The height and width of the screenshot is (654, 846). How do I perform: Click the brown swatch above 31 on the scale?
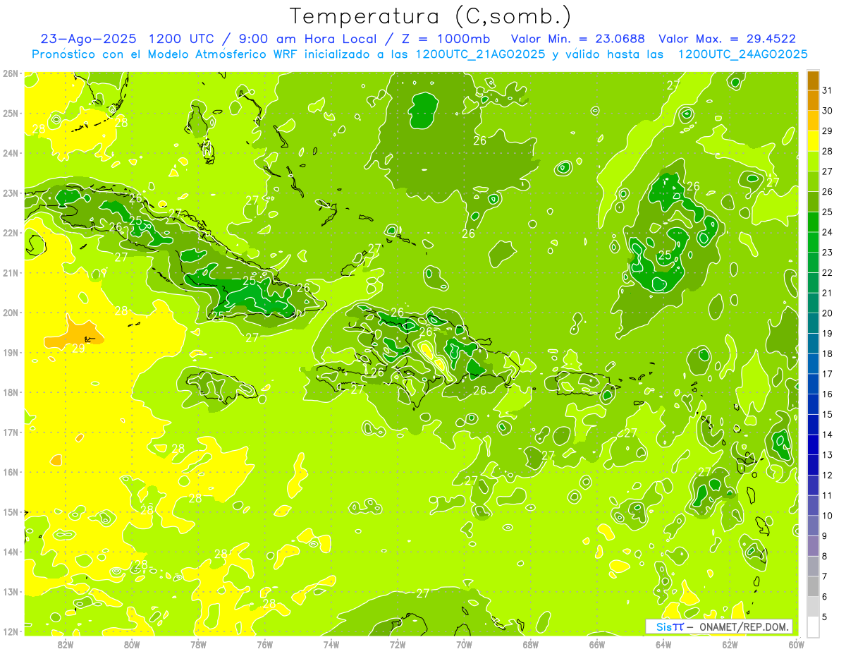(813, 80)
